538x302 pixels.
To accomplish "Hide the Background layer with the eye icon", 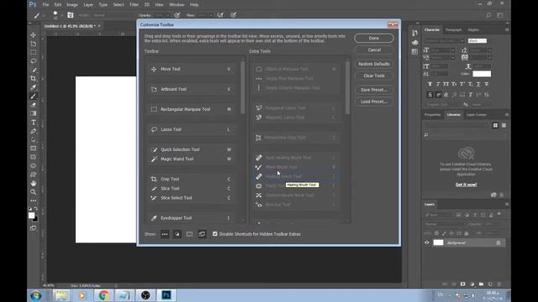I will click(427, 242).
